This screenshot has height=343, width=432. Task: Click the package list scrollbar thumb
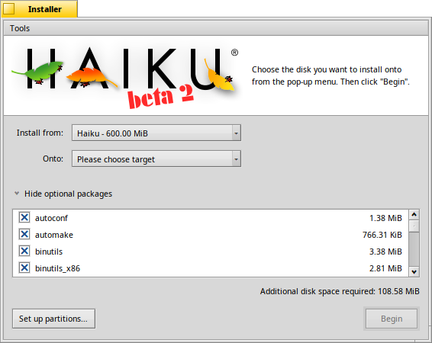click(414, 226)
